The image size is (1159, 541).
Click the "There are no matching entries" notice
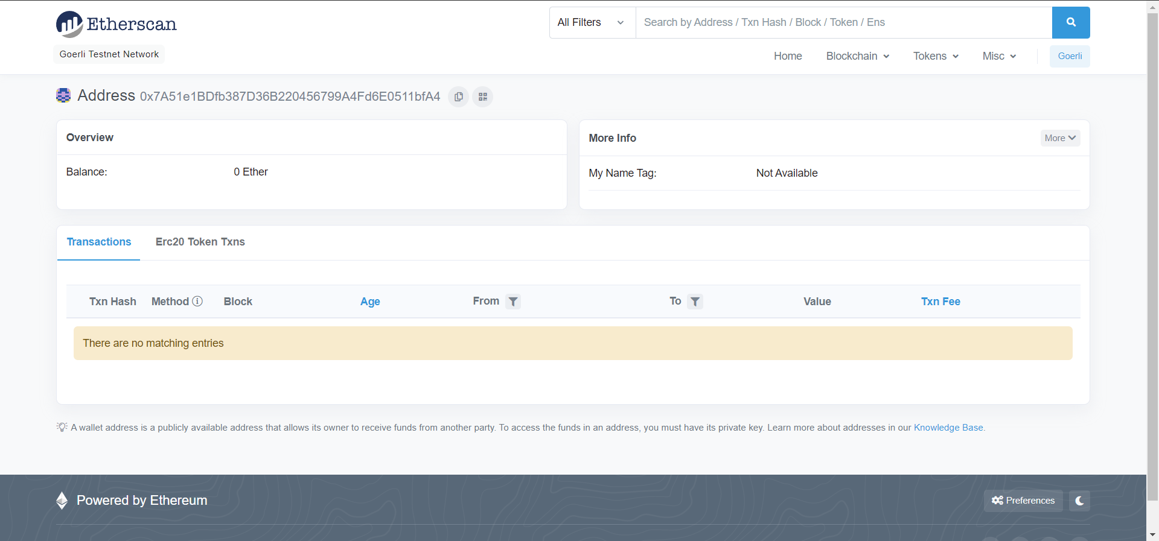pyautogui.click(x=573, y=343)
